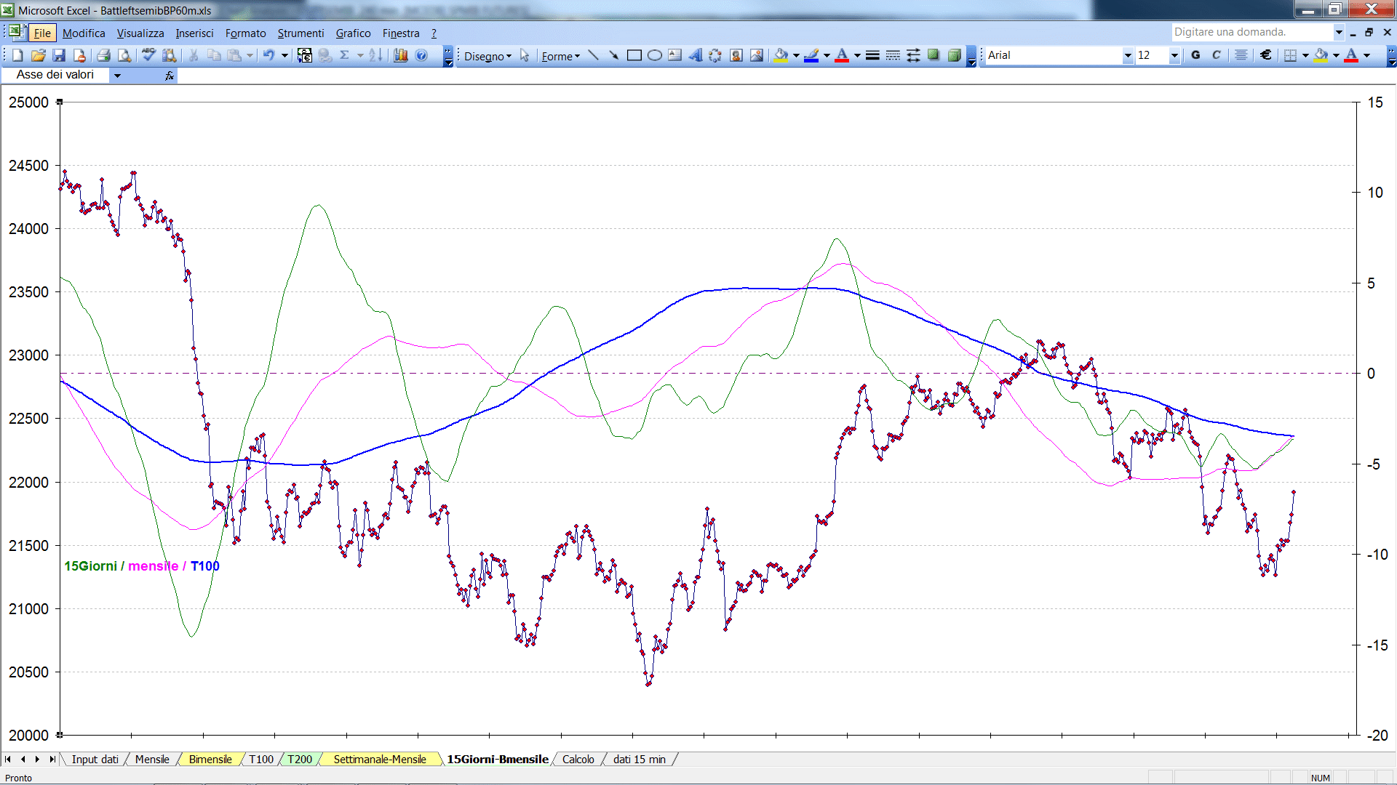1397x785 pixels.
Task: Select the Oval drawing tool
Action: pos(655,55)
